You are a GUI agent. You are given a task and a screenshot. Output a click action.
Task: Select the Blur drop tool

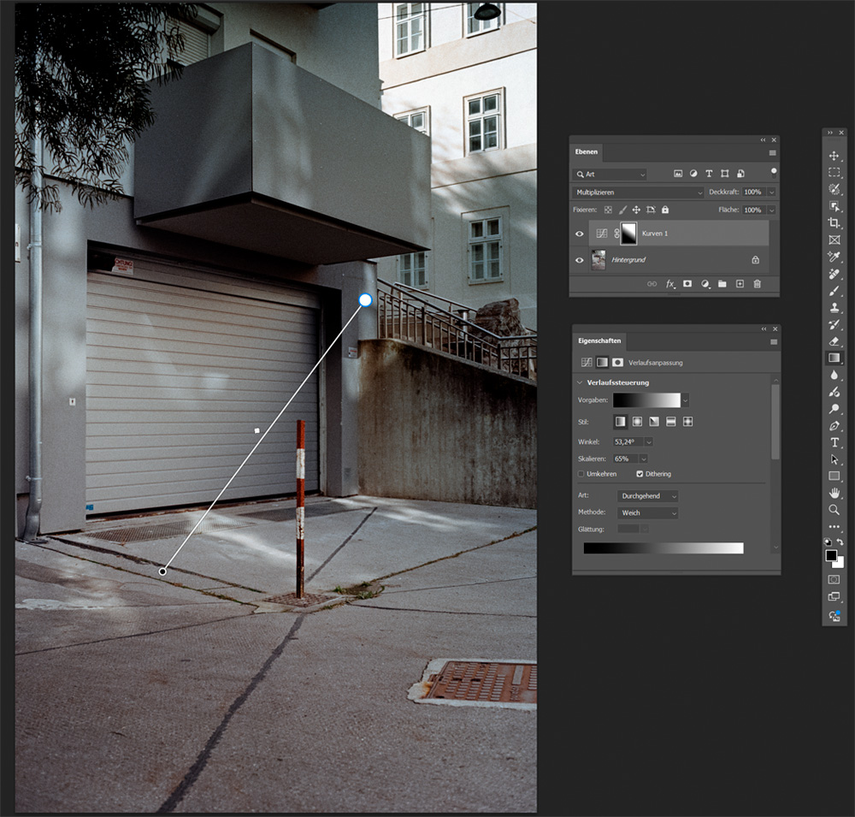tap(834, 375)
